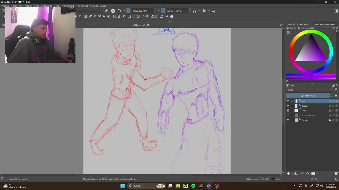Screen dimensions: 339x190
Task: Select the Enclose and fill tool
Action: click(109, 16)
